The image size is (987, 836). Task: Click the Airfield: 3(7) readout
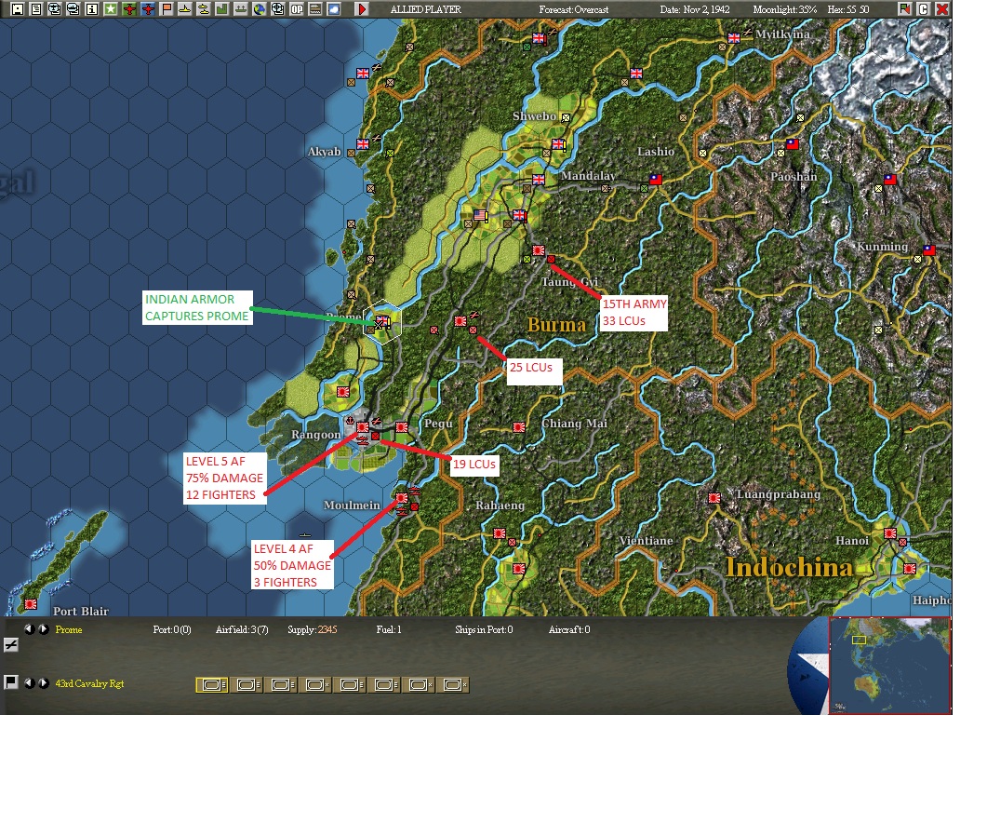[x=242, y=629]
